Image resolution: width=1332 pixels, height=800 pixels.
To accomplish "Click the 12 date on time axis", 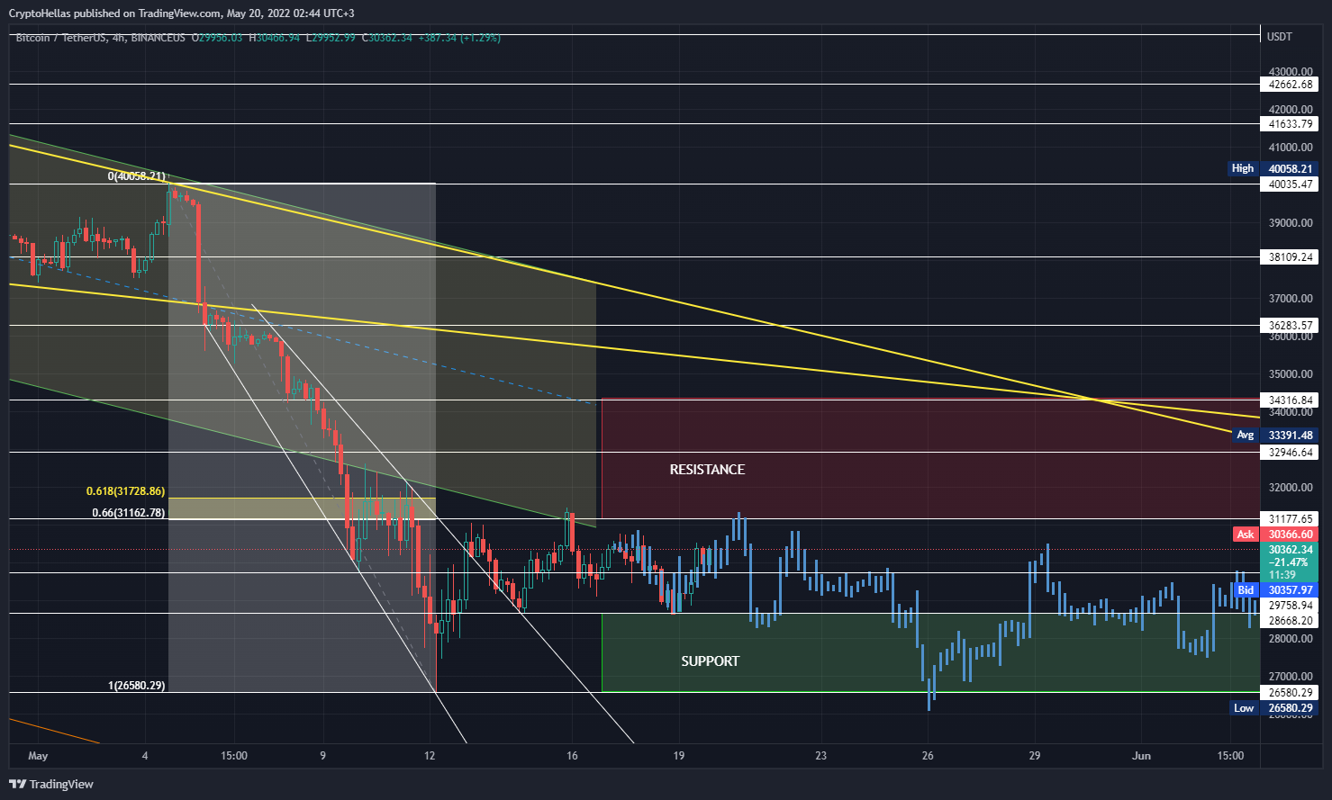I will pos(430,756).
